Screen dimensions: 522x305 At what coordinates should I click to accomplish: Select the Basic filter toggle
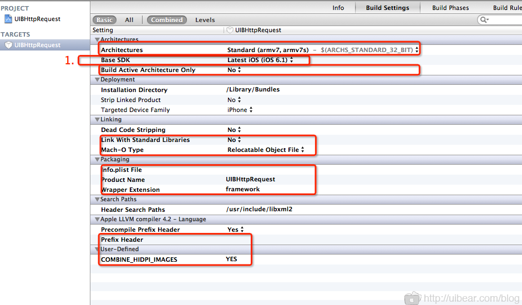pyautogui.click(x=104, y=20)
